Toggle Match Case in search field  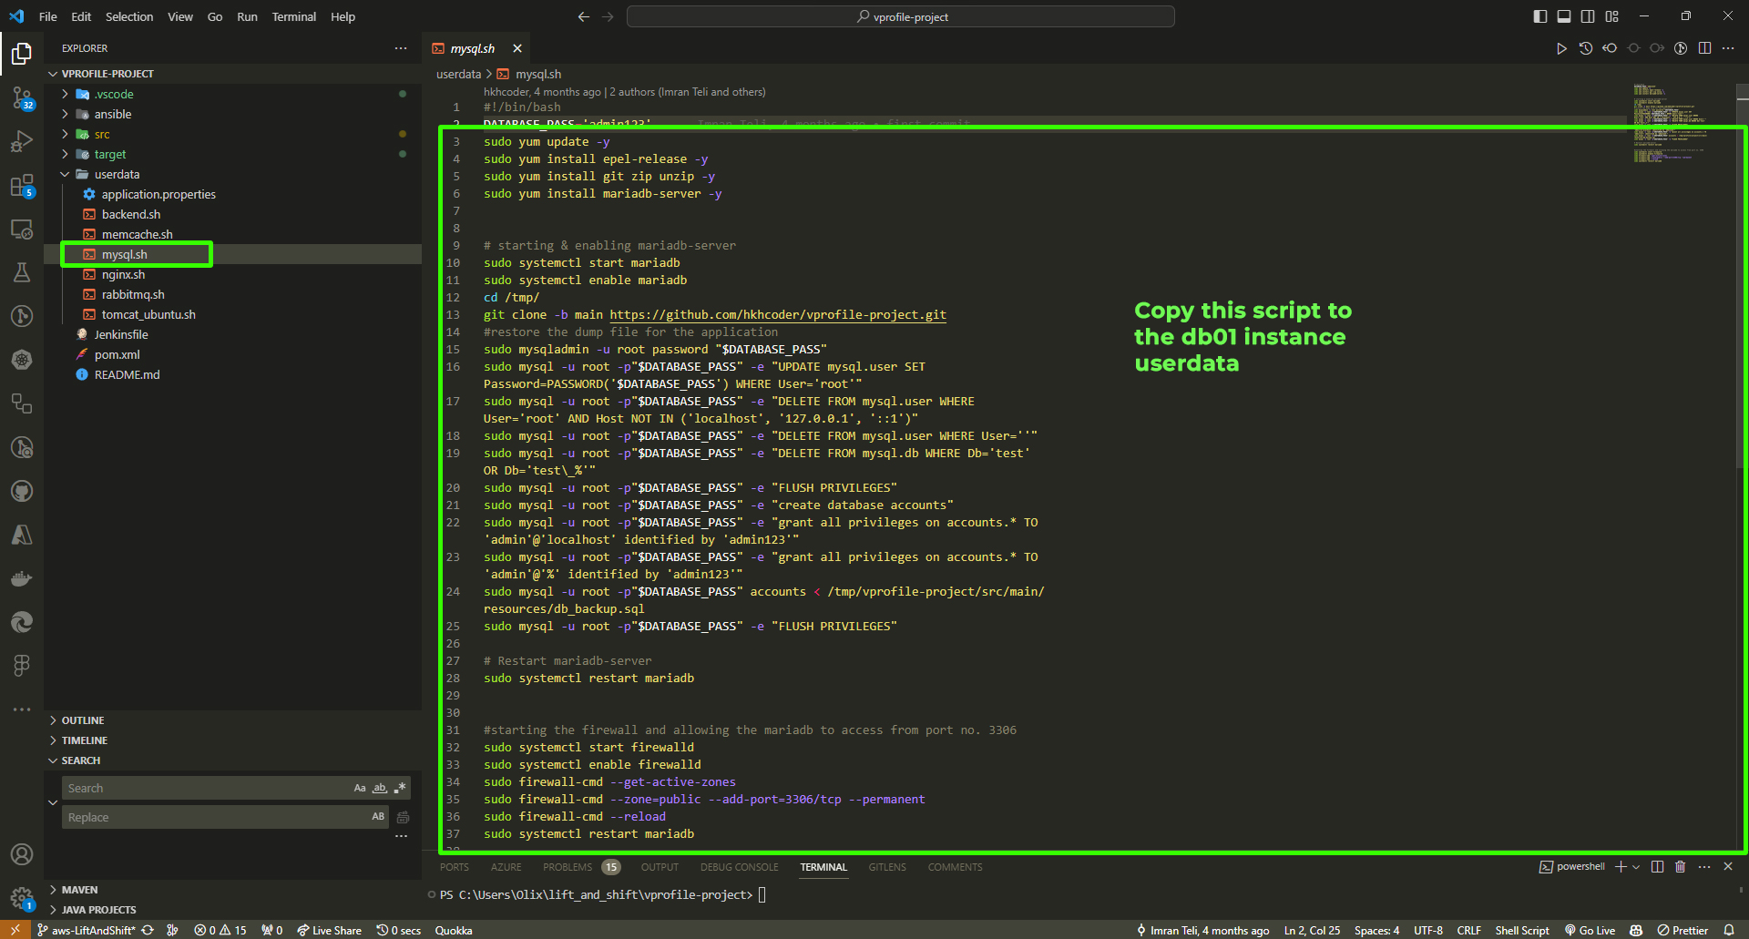[360, 788]
